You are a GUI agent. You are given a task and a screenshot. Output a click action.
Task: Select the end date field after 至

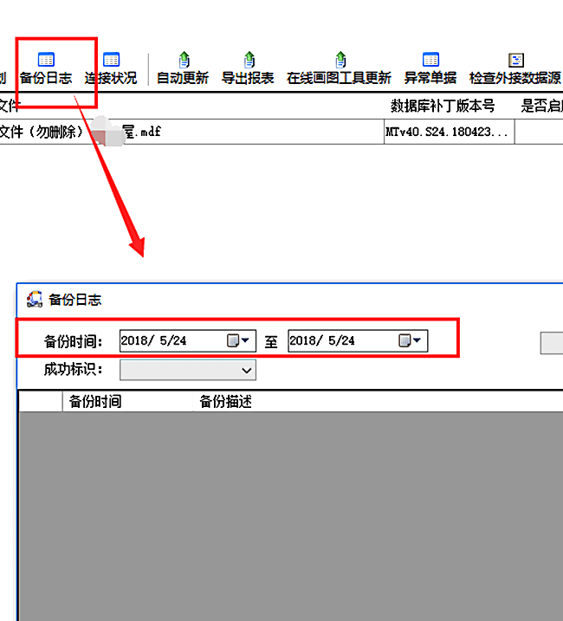pos(358,340)
